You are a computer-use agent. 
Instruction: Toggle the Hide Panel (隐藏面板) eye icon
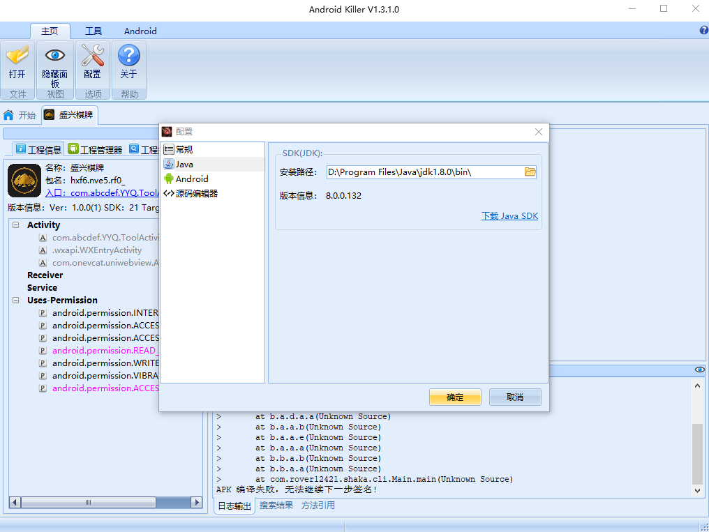pos(55,56)
